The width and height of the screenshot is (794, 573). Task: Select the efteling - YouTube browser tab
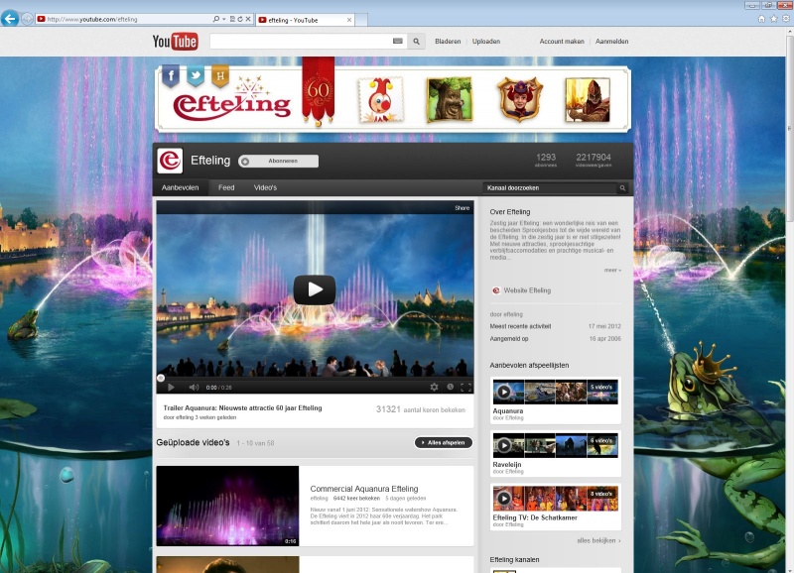pos(306,20)
